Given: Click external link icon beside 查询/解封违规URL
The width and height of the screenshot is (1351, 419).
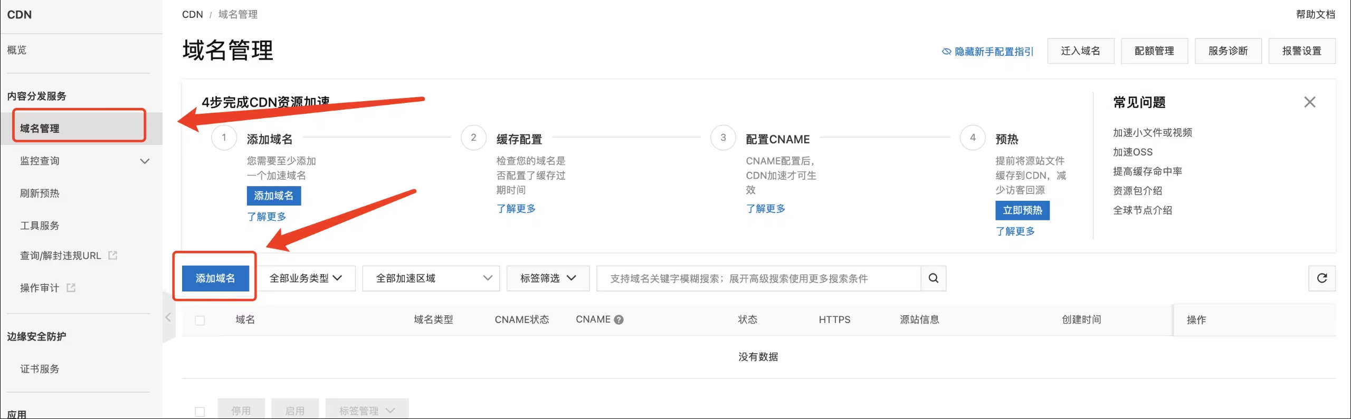Looking at the screenshot, I should pyautogui.click(x=112, y=256).
